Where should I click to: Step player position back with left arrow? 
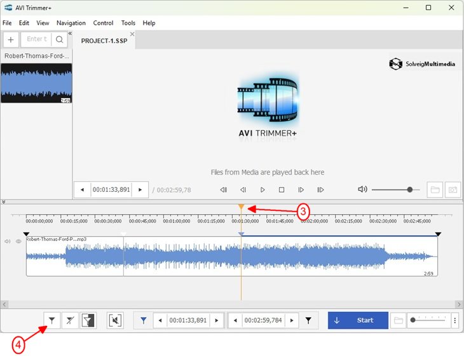point(82,189)
